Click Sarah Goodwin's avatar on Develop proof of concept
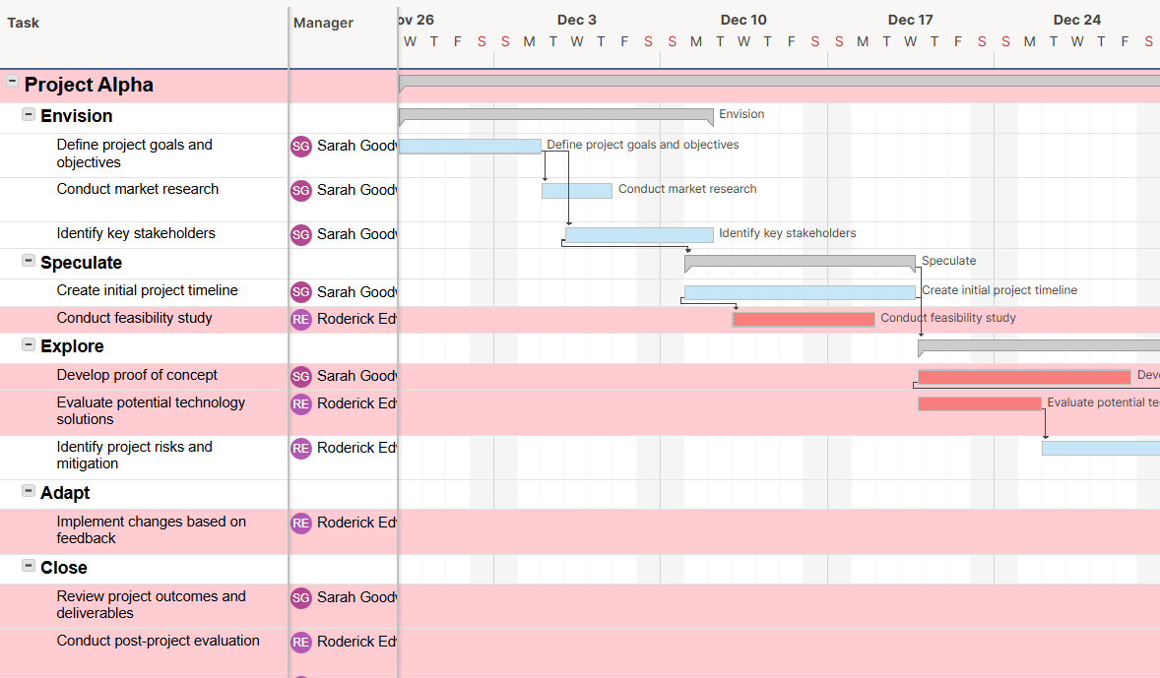 [300, 375]
